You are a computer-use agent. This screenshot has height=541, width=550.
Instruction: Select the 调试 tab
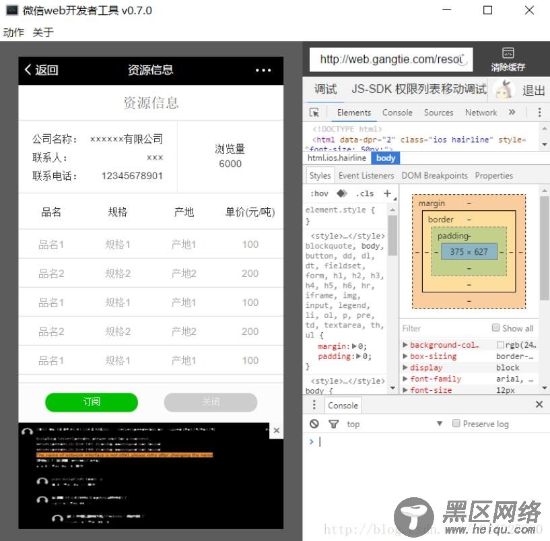click(326, 89)
